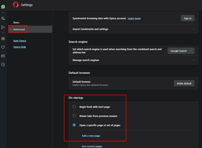Open the Learn more link
The height and width of the screenshot is (148, 202).
(x=134, y=18)
